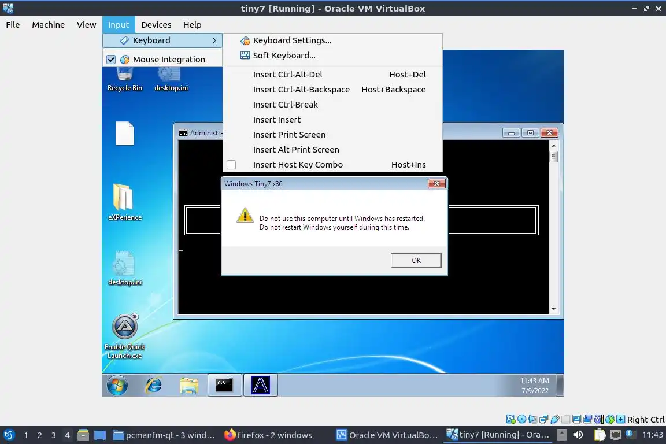Click the host volume speaker icon

pos(578,435)
